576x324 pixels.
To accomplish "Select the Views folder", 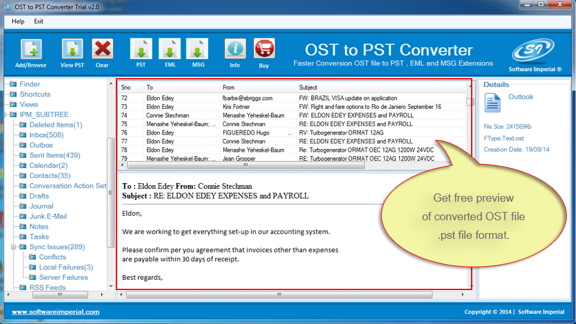I will coord(29,104).
